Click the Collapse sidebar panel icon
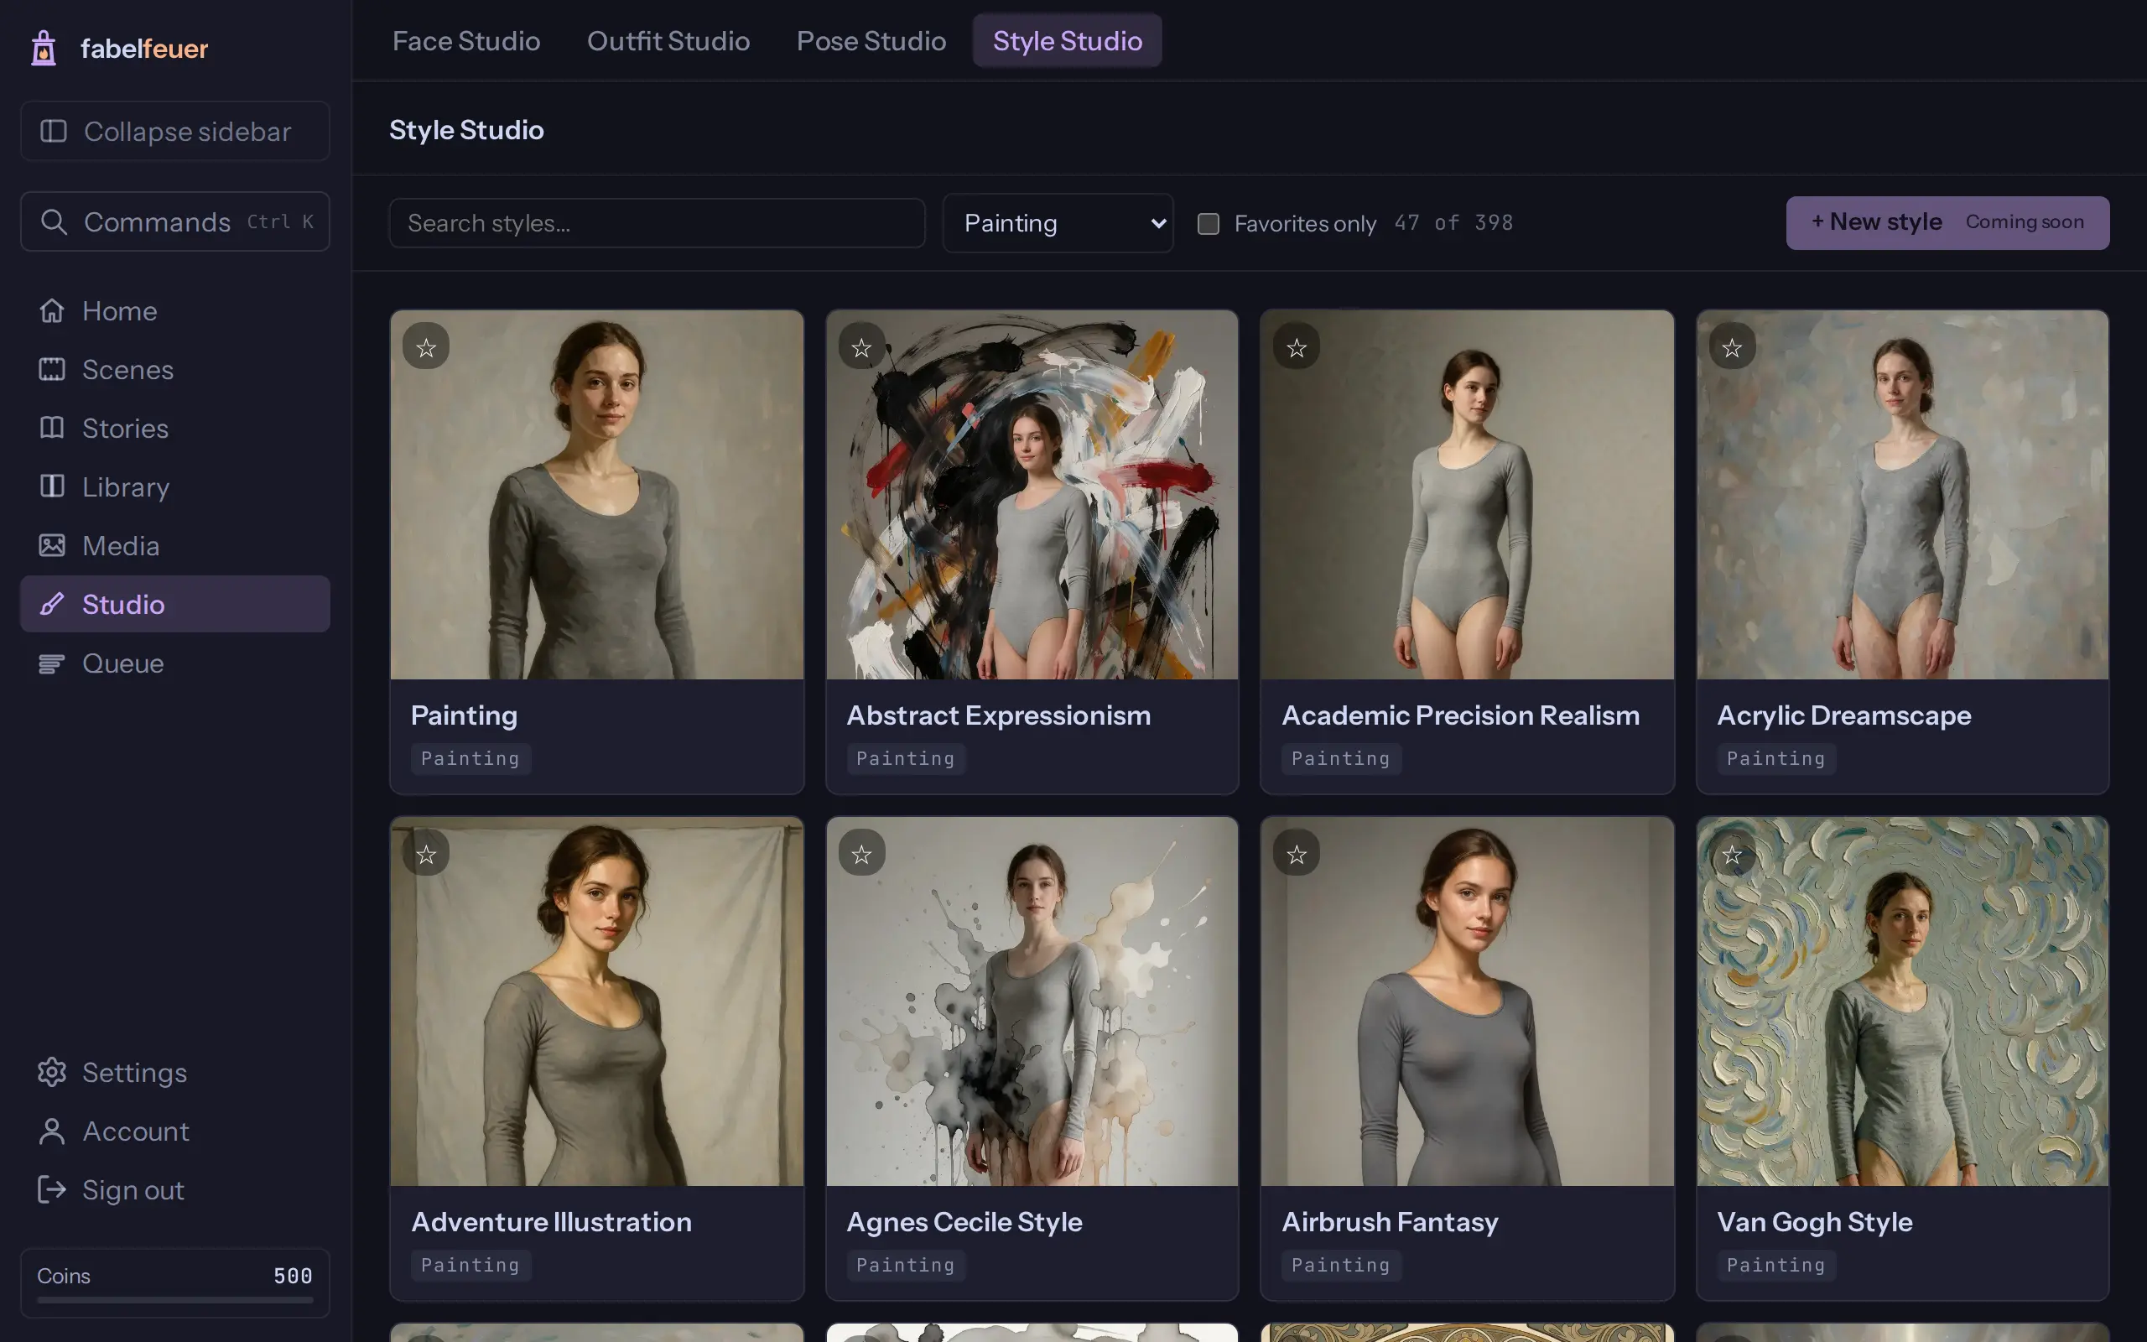Viewport: 2147px width, 1342px height. [x=53, y=132]
